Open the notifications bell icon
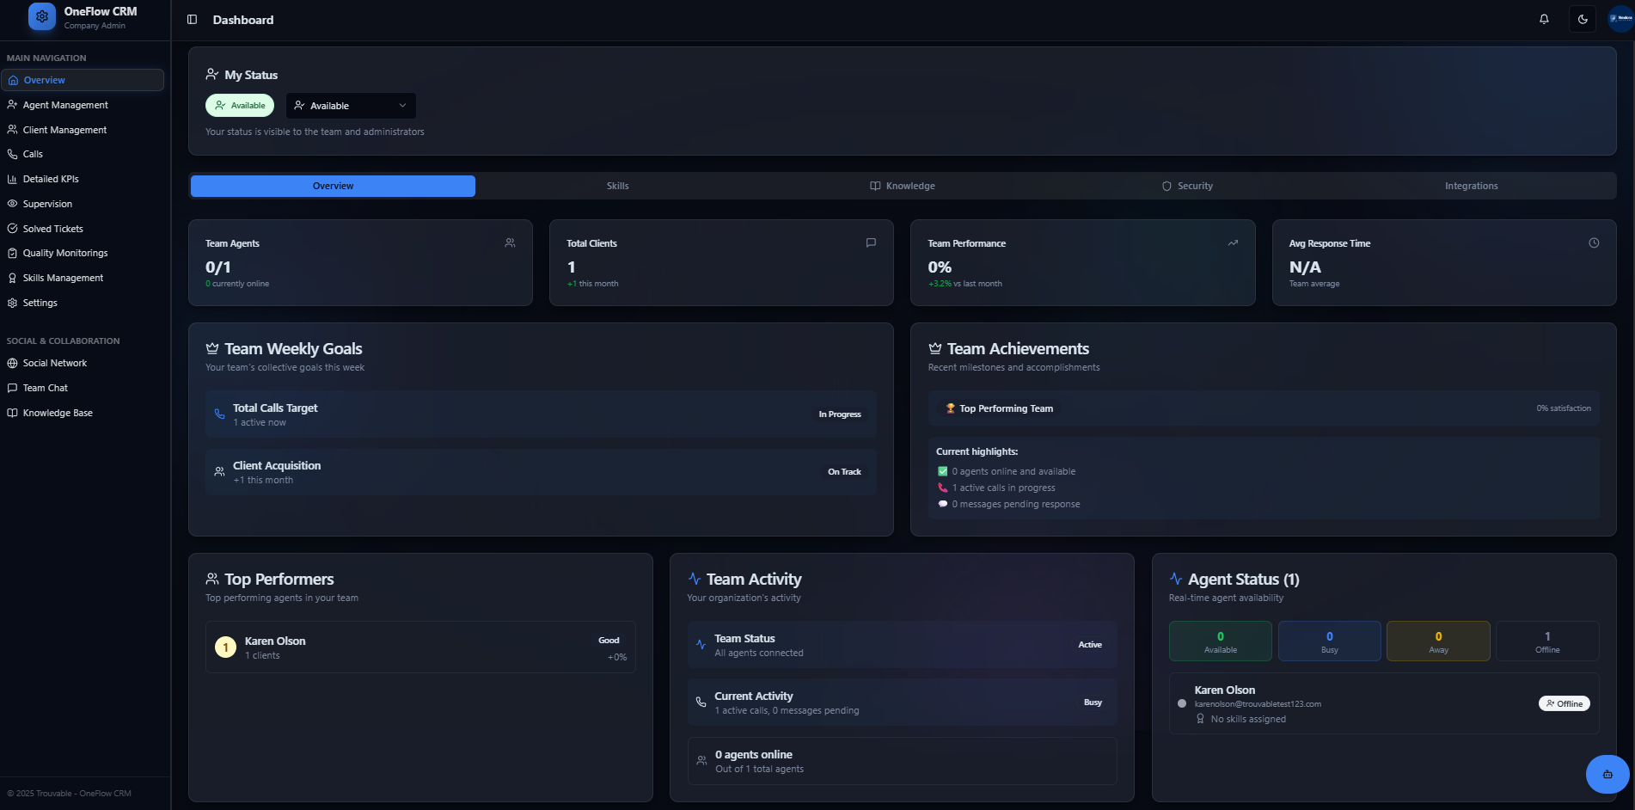 click(1544, 19)
